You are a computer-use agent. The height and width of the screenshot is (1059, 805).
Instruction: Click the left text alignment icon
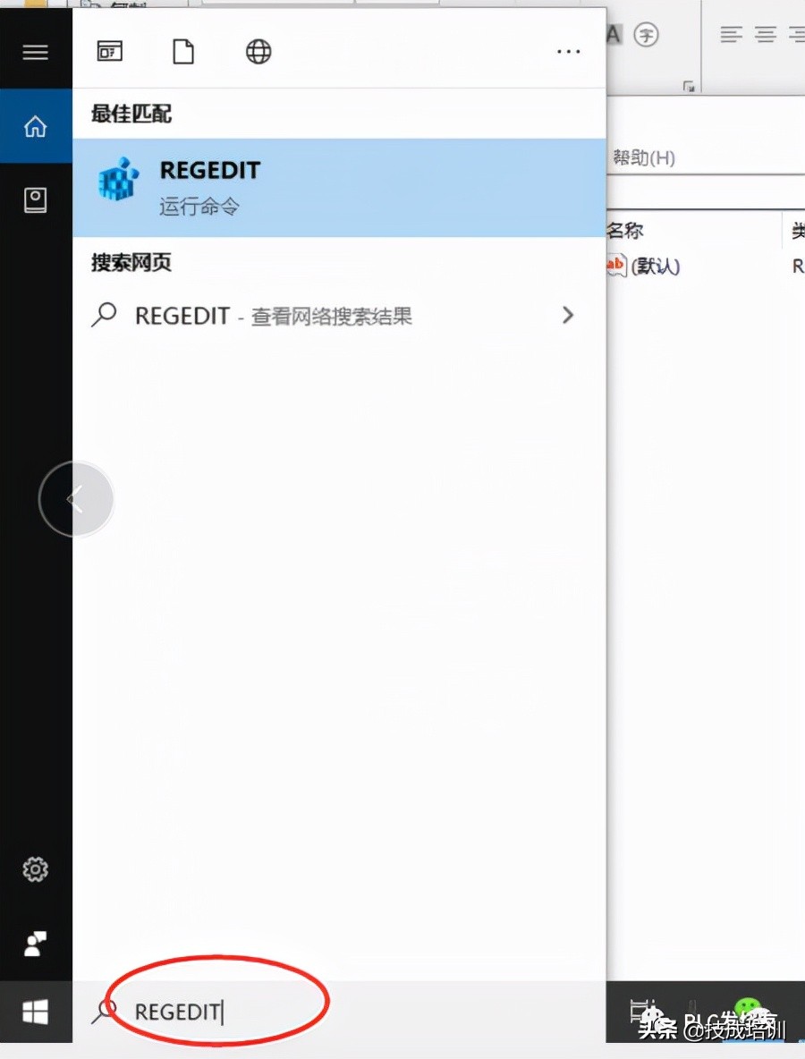tap(731, 34)
